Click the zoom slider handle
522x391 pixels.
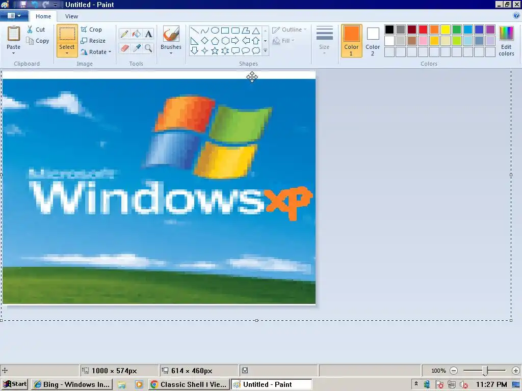tap(485, 371)
